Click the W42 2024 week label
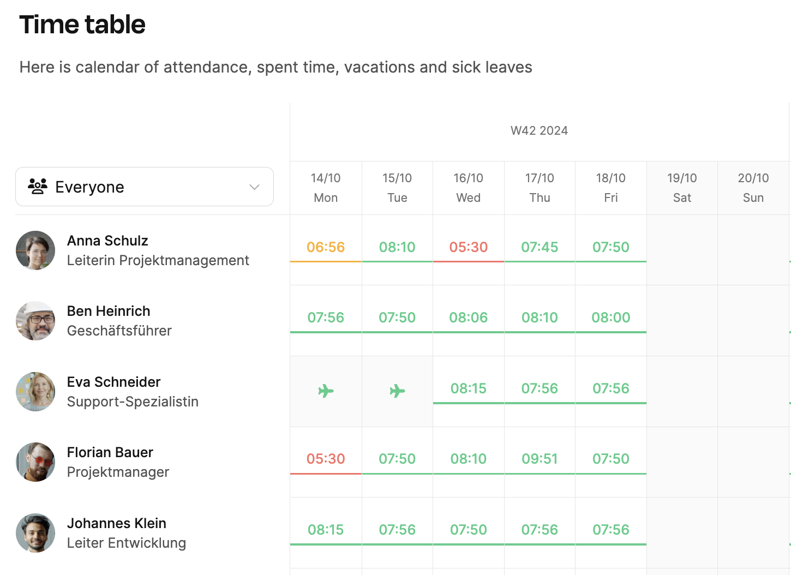Image resolution: width=791 pixels, height=575 pixels. 539,130
